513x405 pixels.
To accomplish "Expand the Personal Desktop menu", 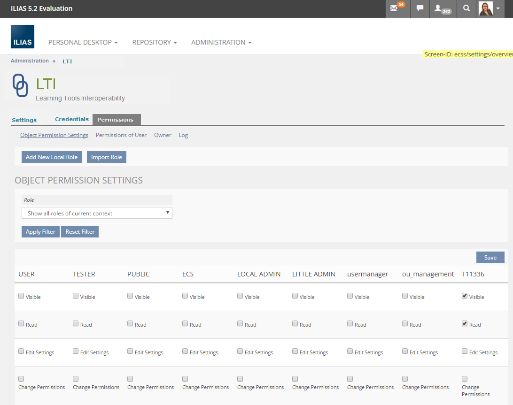I will tap(83, 42).
